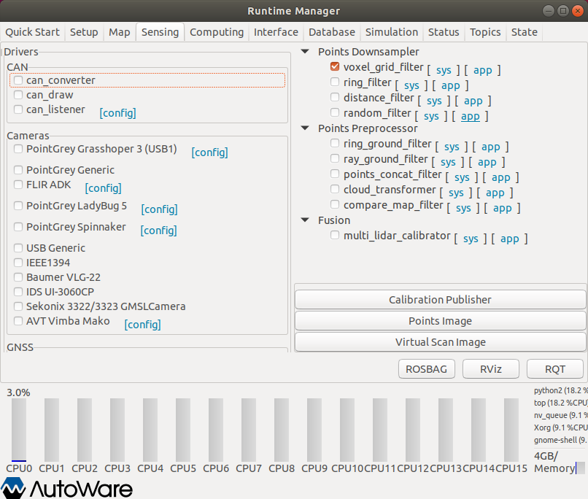This screenshot has height=499, width=588.
Task: Enable the IEEE1394 camera checkbox
Action: (18, 263)
